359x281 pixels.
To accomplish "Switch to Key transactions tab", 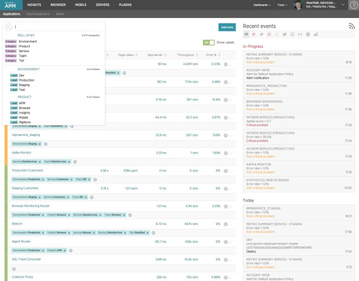I will [38, 14].
